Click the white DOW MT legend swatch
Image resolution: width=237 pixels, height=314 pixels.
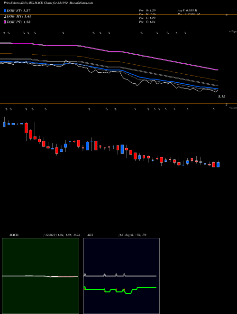[x=5, y=17]
